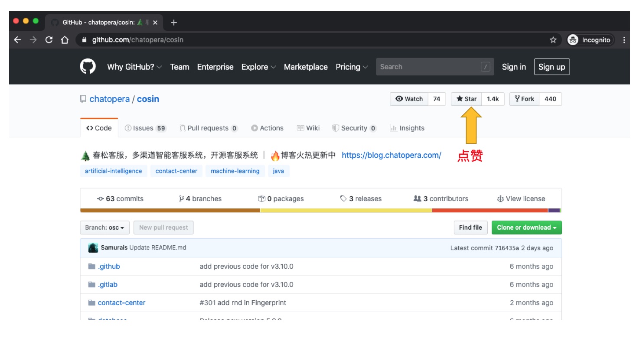The image size is (633, 351).
Task: Focus the GitHub Search box
Action: (x=435, y=67)
